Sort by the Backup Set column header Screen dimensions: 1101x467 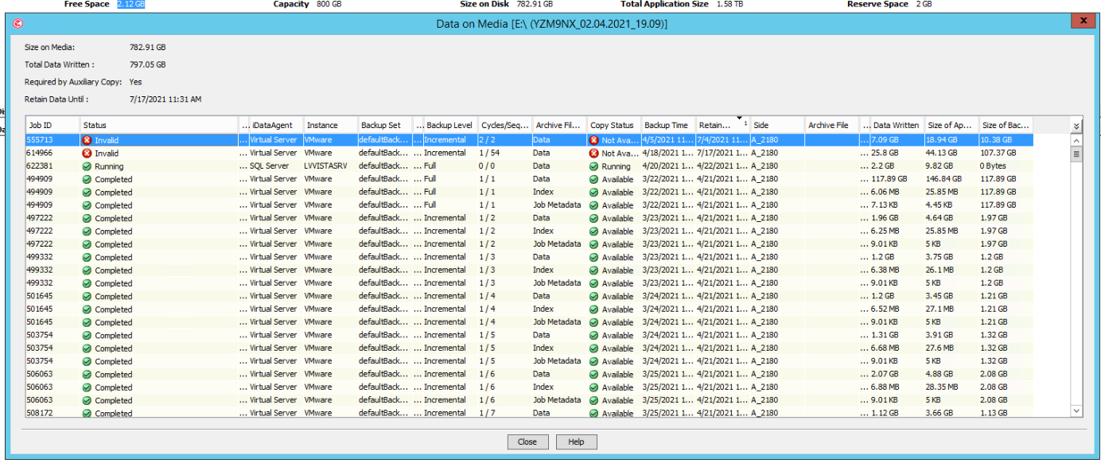pyautogui.click(x=384, y=125)
